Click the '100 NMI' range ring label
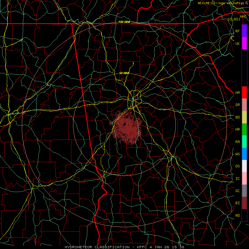 click(x=124, y=22)
